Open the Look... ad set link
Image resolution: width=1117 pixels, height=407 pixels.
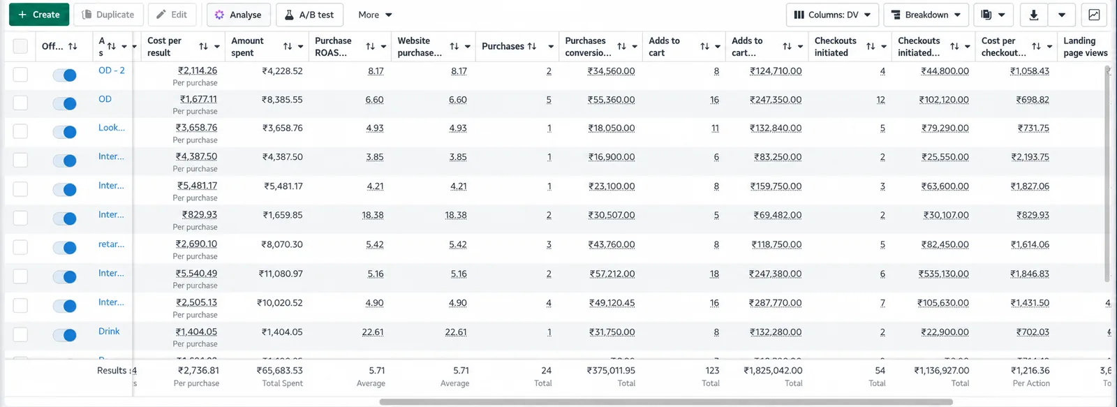point(112,128)
